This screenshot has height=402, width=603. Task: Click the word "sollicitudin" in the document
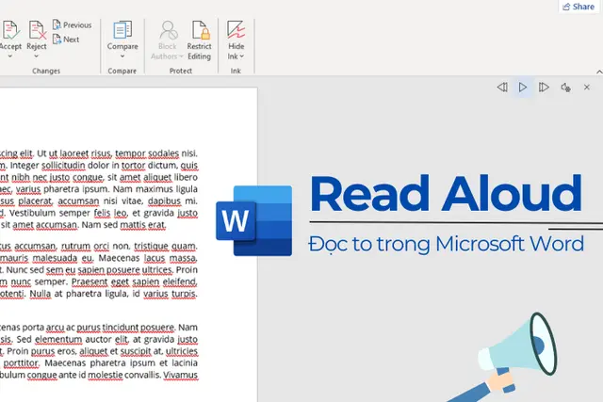click(63, 166)
